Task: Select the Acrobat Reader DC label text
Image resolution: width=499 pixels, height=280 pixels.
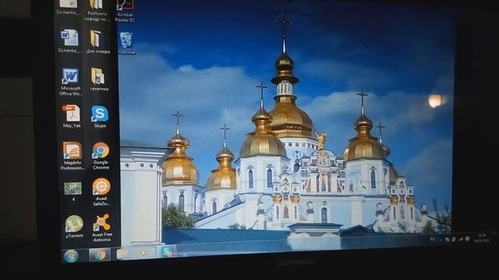Action: click(125, 17)
